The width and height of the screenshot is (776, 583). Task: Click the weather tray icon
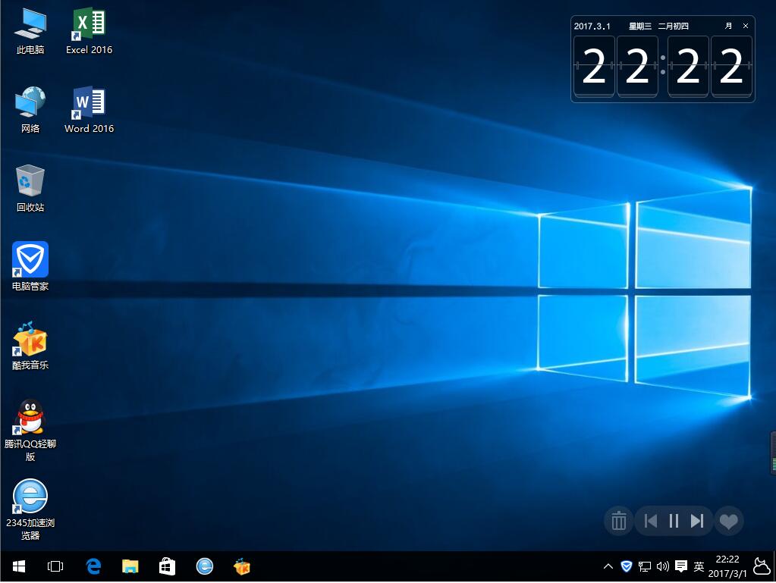(x=761, y=566)
